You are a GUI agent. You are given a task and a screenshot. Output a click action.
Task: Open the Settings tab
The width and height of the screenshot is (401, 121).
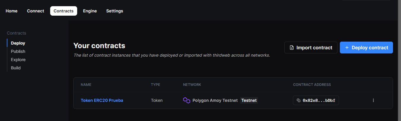click(x=115, y=11)
